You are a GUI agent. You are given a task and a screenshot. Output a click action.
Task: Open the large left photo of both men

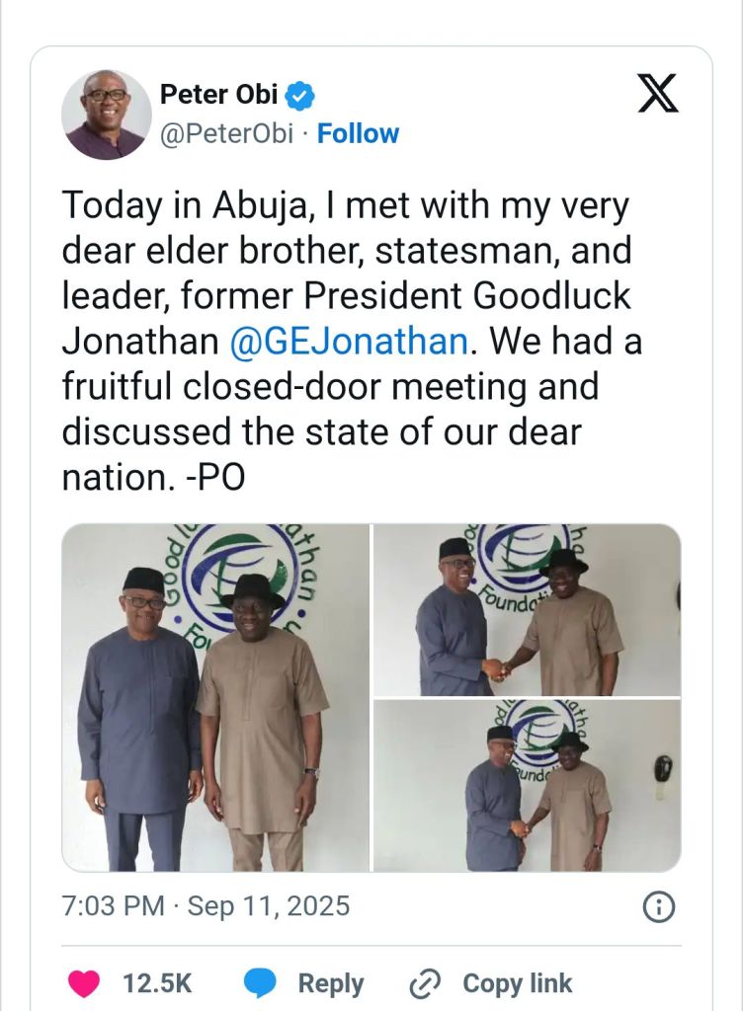point(215,697)
